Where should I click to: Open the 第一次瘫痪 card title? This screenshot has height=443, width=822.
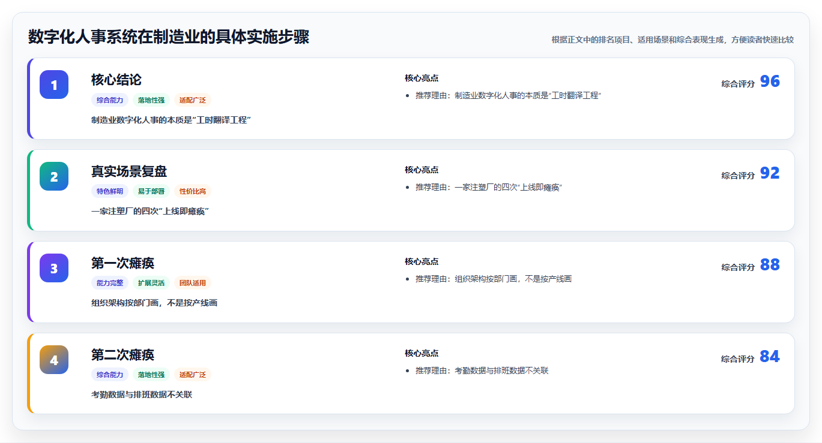[x=123, y=263]
